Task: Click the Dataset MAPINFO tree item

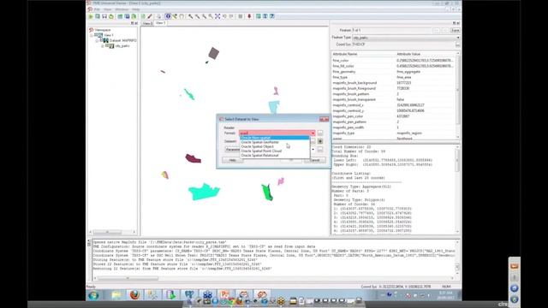Action: 122,40
